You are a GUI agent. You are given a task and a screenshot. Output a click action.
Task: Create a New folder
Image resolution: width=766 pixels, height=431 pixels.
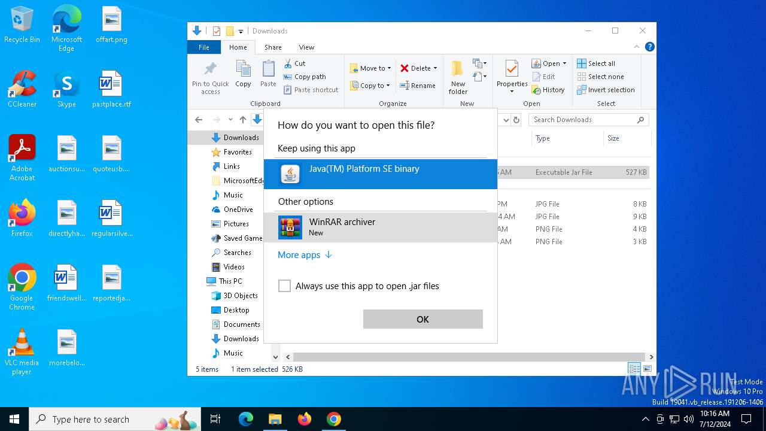(458, 77)
